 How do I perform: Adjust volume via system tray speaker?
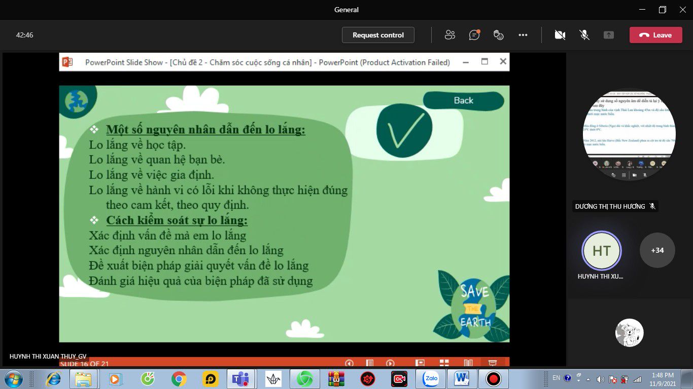click(x=601, y=379)
